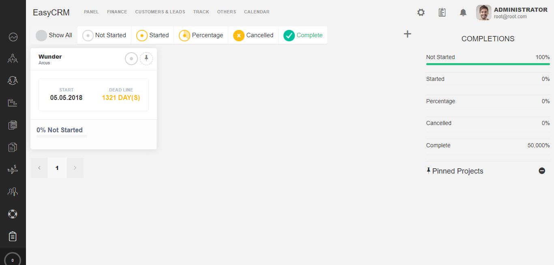Viewport: 554px width, 265px height.
Task: Open the CALENDAR menu
Action: click(257, 12)
